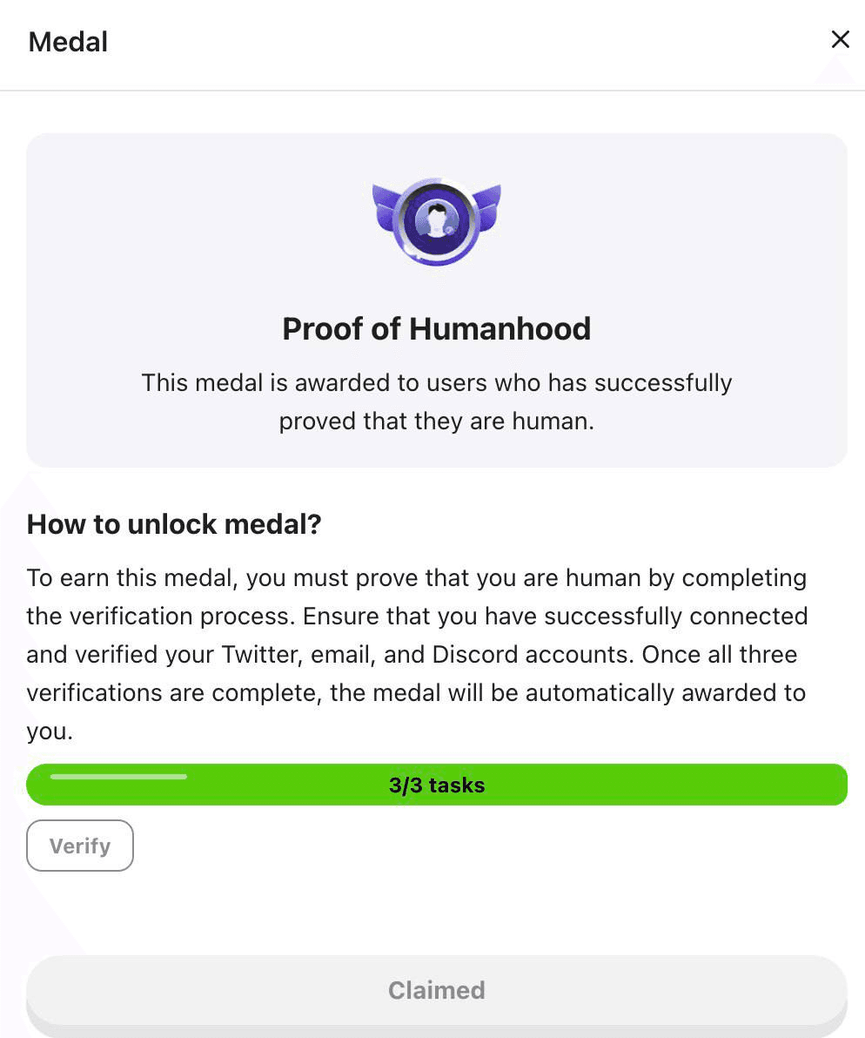The image size is (865, 1038).
Task: Click the "proved that they are human" line
Action: click(437, 421)
